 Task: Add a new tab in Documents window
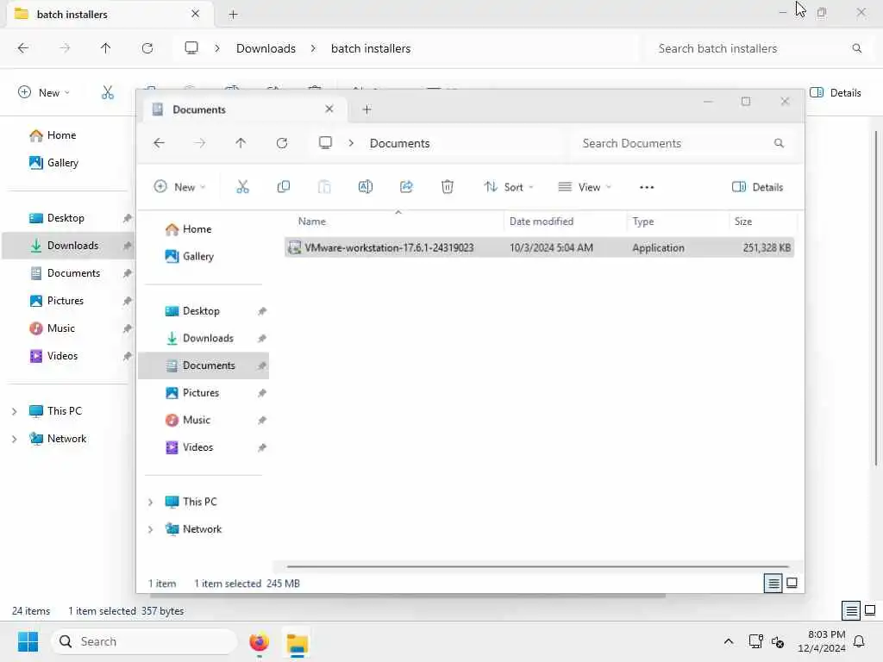(x=366, y=109)
